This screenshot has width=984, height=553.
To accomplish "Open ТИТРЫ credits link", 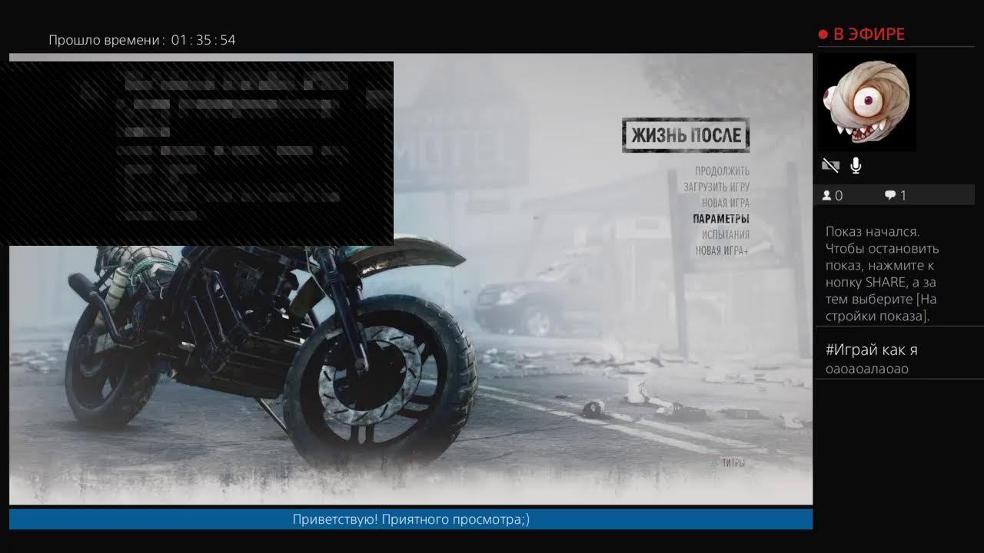I will (733, 463).
